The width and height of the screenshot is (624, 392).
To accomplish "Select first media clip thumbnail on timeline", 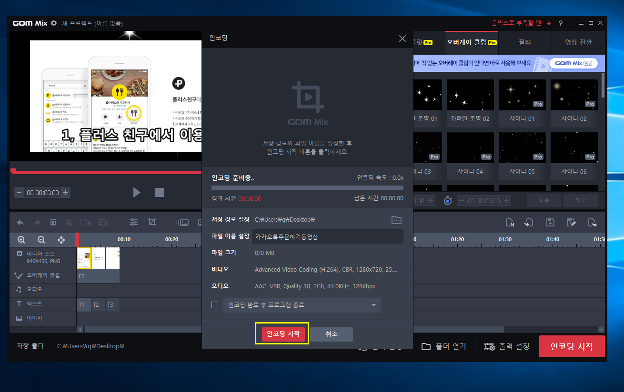I will pos(84,258).
